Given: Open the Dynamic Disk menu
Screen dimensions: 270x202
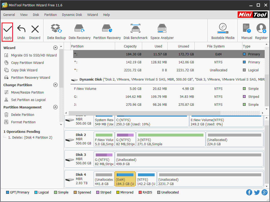Looking at the screenshot, I should 72,15.
